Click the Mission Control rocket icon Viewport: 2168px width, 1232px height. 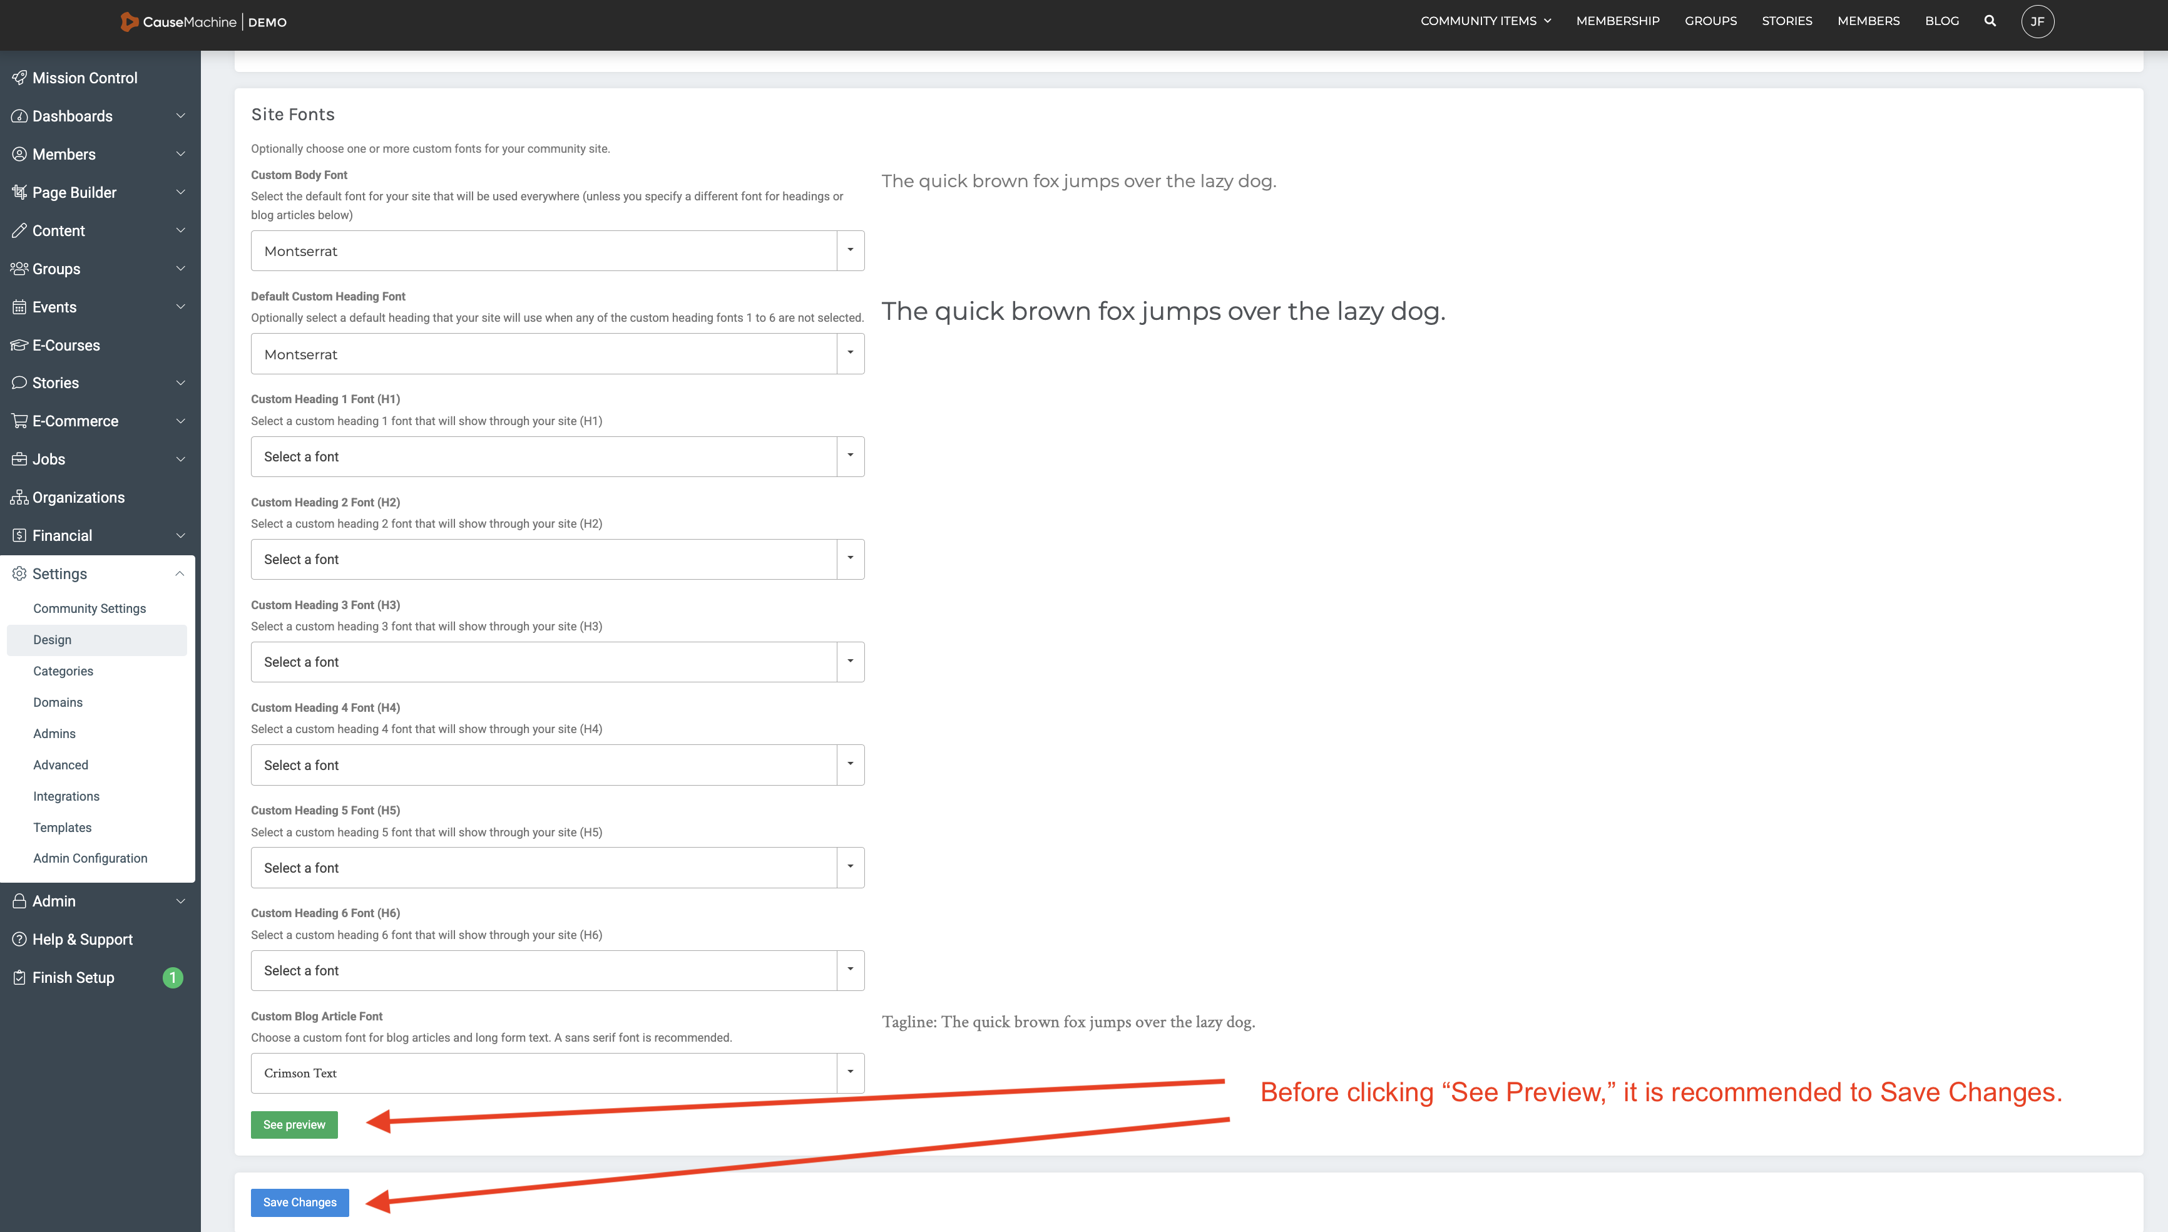19,78
